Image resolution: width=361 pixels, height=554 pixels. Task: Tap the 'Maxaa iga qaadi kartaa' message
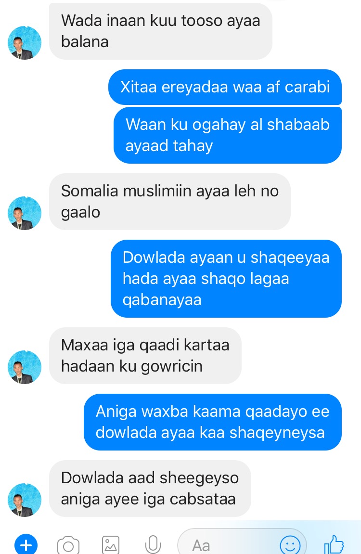[x=145, y=355]
